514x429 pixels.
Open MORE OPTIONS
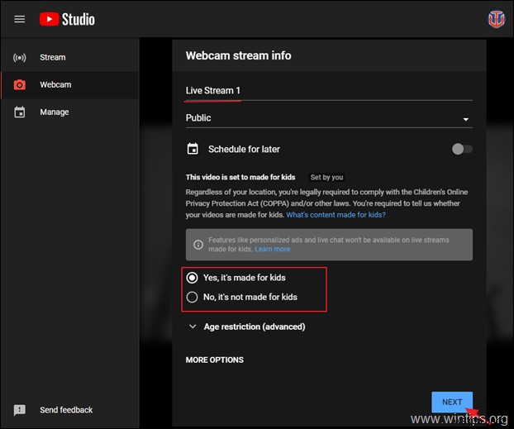point(215,360)
